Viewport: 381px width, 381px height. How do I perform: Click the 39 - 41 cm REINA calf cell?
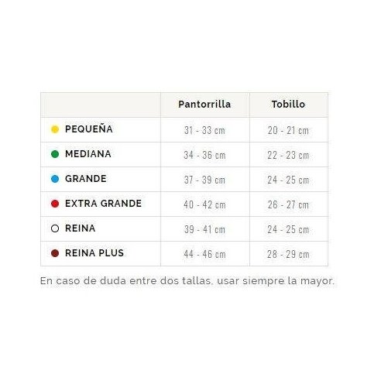click(x=205, y=229)
